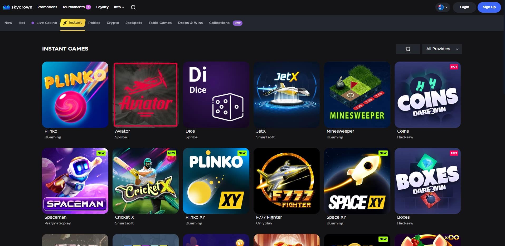Switch to the Live Casino tab
Image resolution: width=505 pixels, height=246 pixels.
tap(46, 23)
